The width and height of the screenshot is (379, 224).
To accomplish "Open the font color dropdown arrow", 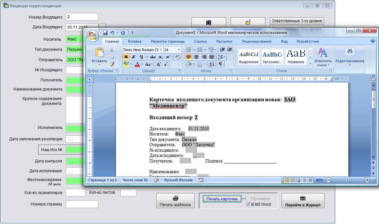I will tap(142, 64).
